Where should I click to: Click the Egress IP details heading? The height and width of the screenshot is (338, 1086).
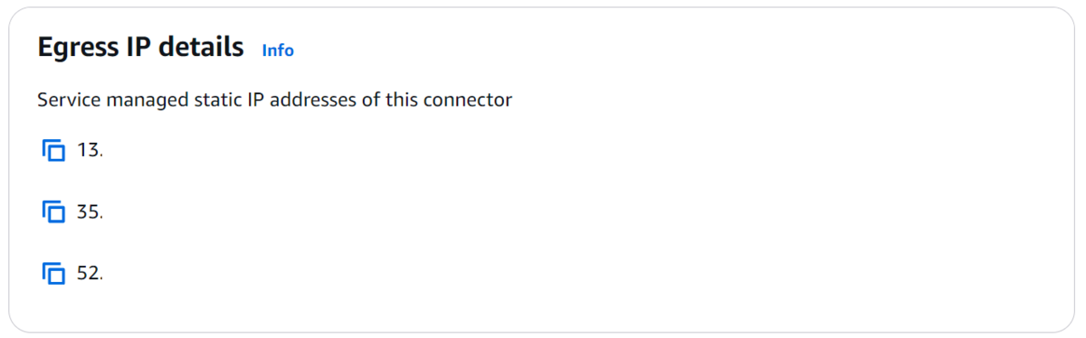(140, 47)
